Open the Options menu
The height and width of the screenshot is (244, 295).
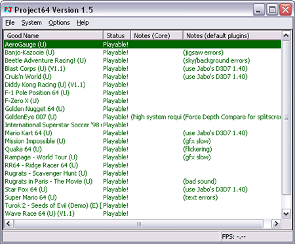pos(59,23)
